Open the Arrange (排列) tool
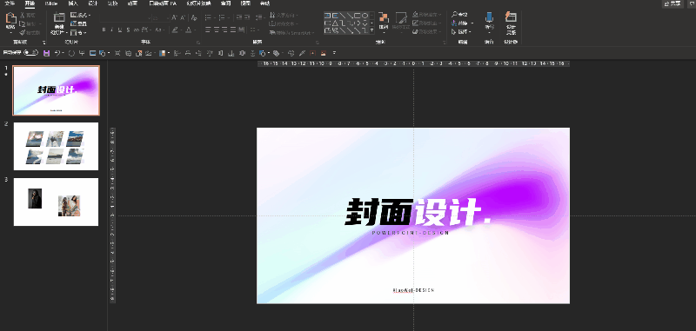Screen dimensions: 696x331 coord(384,22)
